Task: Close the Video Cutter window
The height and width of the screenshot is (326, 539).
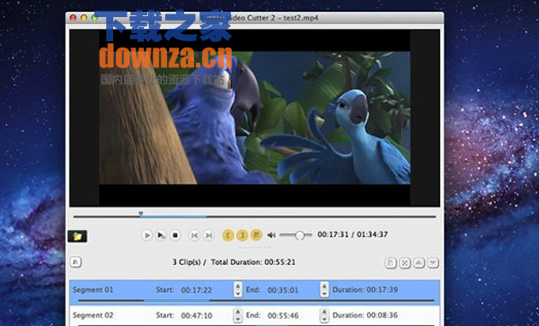Action: click(73, 18)
